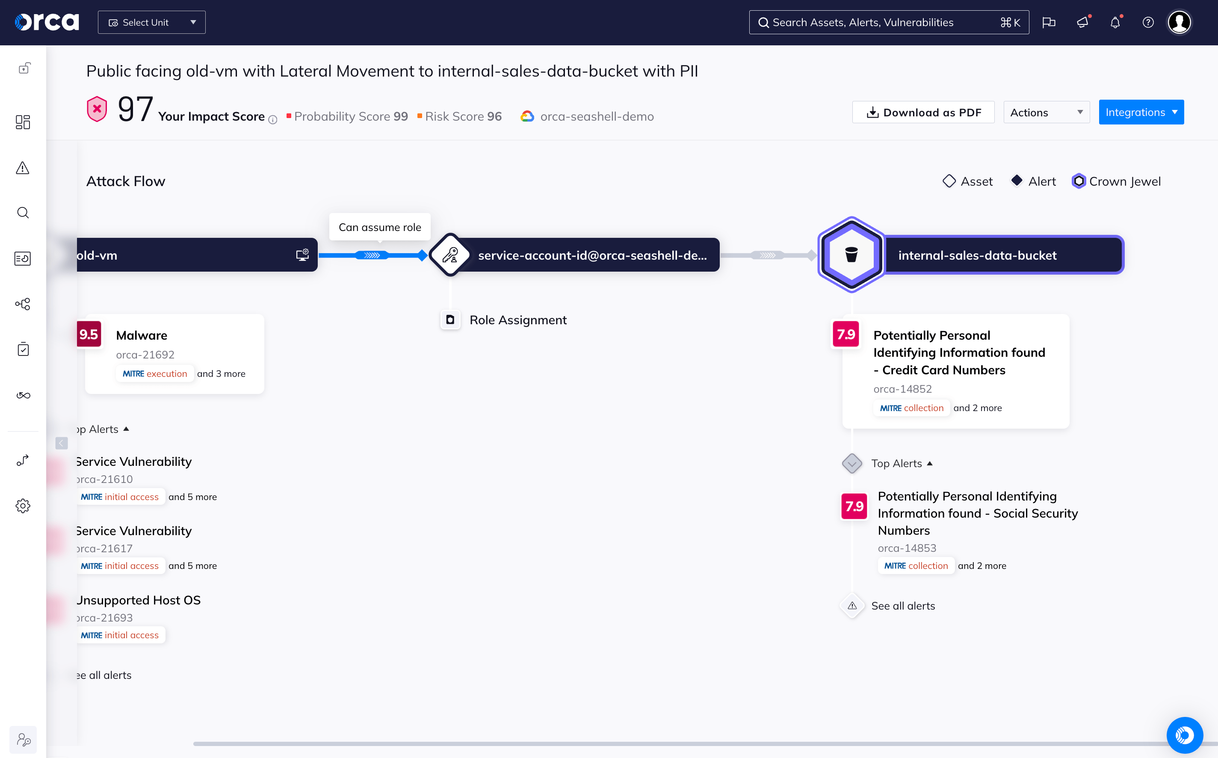The height and width of the screenshot is (758, 1218).
Task: Open notifications via the bell icon
Action: click(1115, 22)
